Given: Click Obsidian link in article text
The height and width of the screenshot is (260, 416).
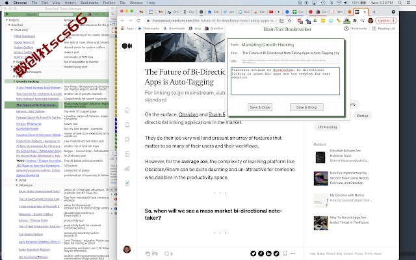Looking at the screenshot, I should [188, 114].
